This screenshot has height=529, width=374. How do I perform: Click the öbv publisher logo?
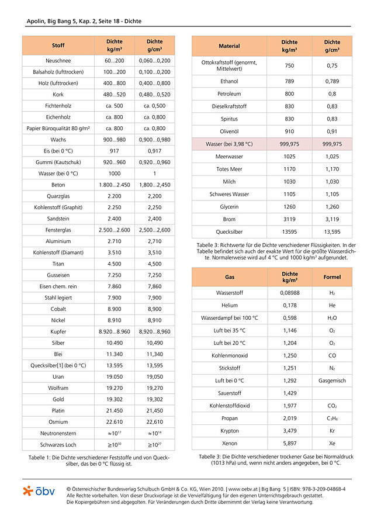39,491
